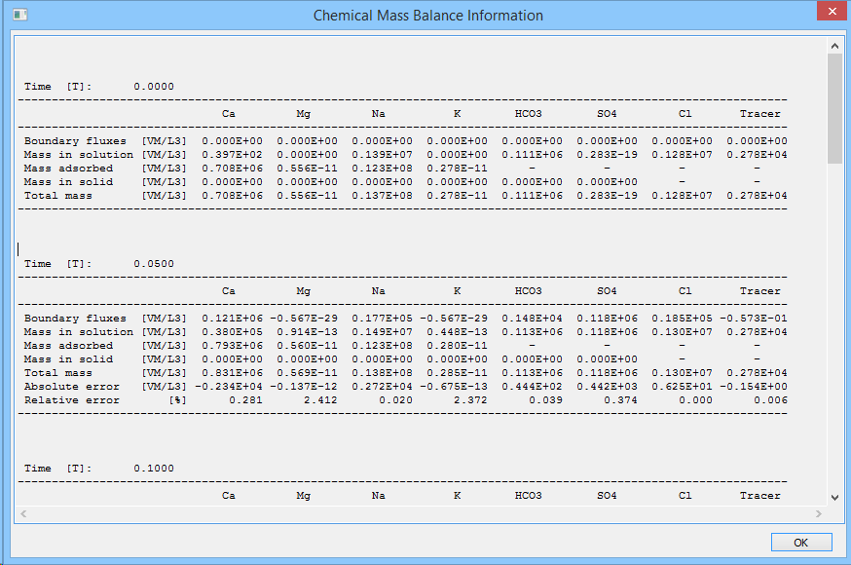Select the SO4 absolute error 0.442E+03
851x565 pixels.
click(607, 387)
